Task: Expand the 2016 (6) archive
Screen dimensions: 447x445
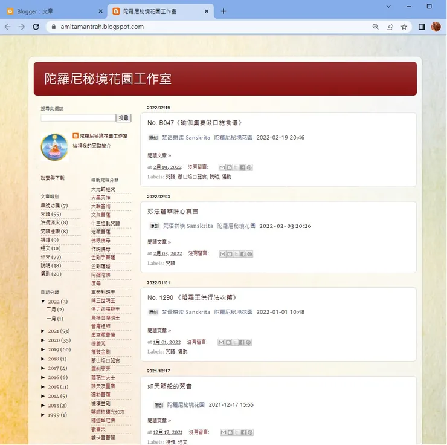Action: (43, 377)
